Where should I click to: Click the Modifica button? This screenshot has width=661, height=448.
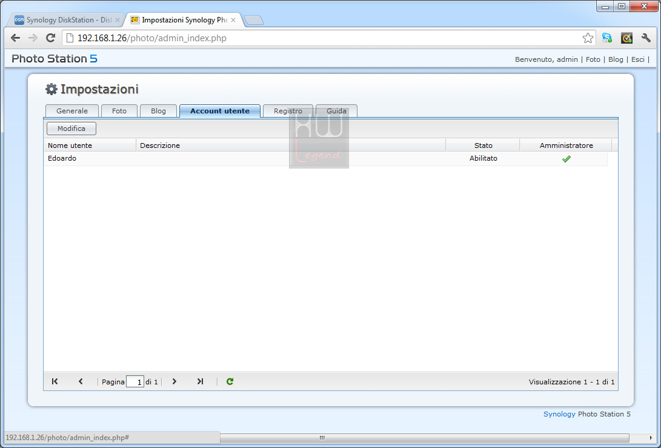(x=71, y=129)
